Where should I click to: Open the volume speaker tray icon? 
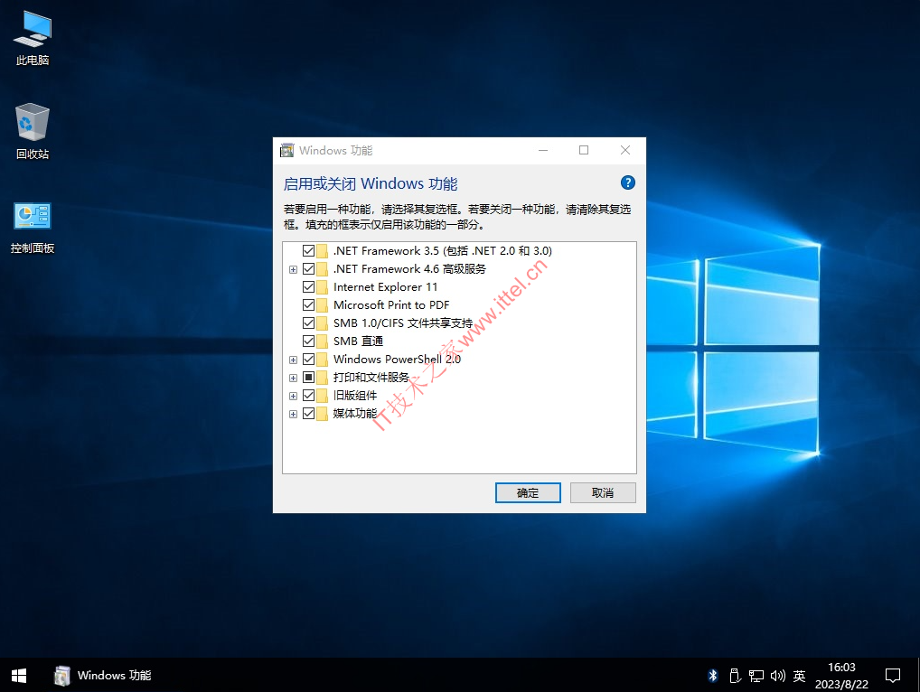pos(777,676)
